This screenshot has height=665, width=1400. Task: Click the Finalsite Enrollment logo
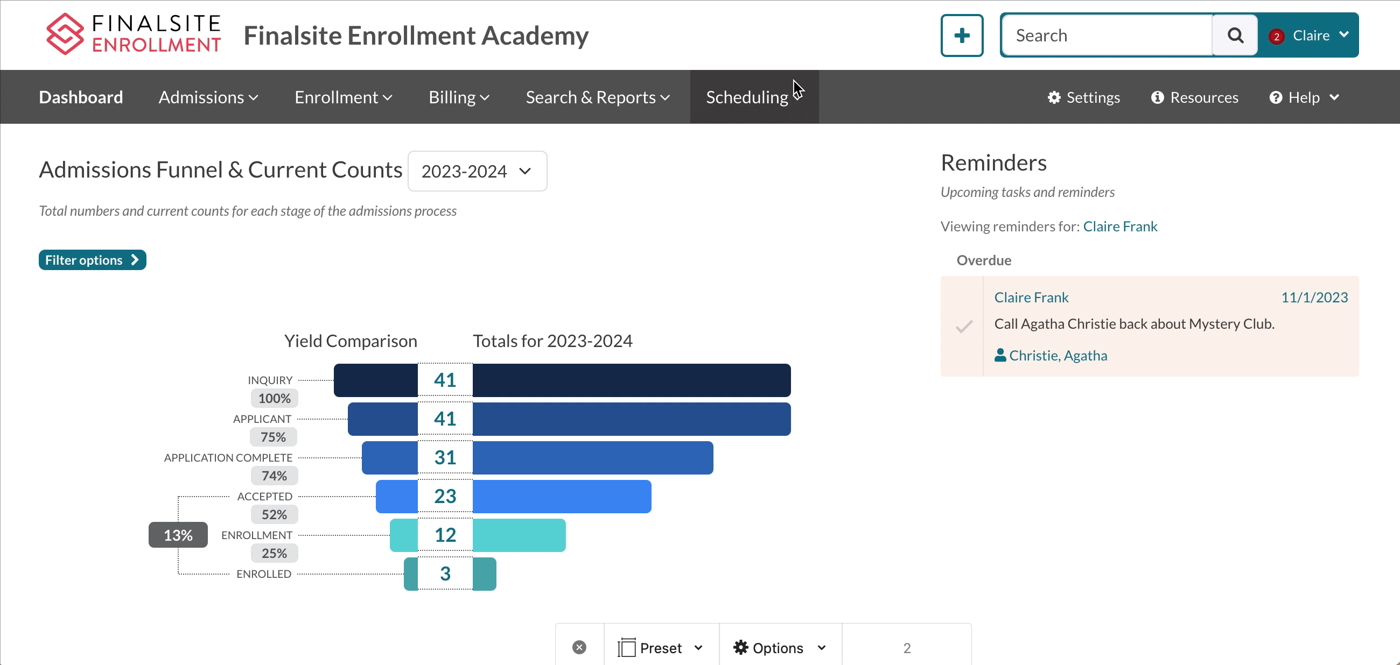[133, 34]
